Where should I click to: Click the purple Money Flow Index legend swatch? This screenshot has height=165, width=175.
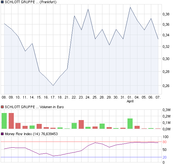tap(2, 134)
